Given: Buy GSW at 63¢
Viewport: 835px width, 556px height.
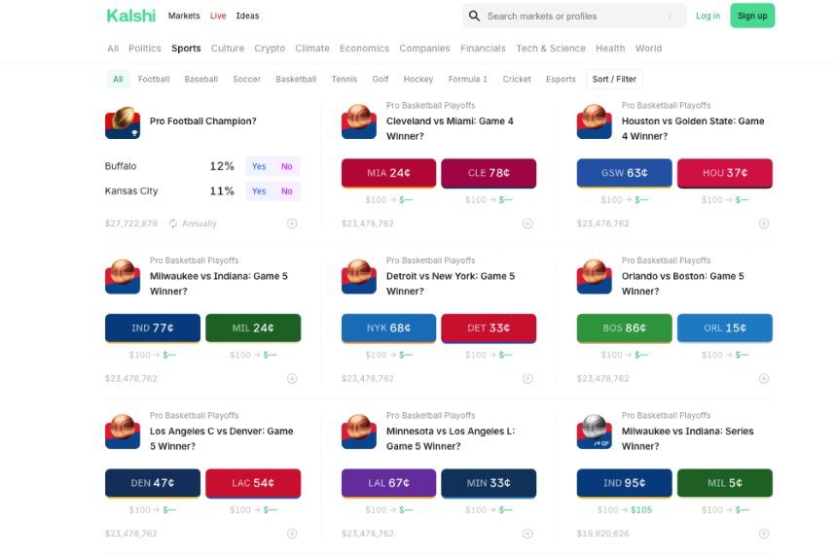Looking at the screenshot, I should (x=624, y=173).
